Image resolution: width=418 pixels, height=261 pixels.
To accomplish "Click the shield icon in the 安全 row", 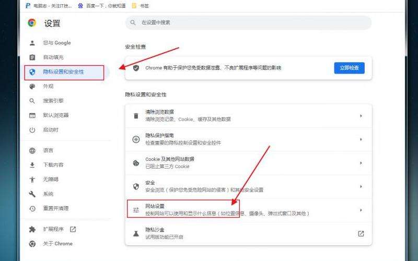I will pos(136,186).
